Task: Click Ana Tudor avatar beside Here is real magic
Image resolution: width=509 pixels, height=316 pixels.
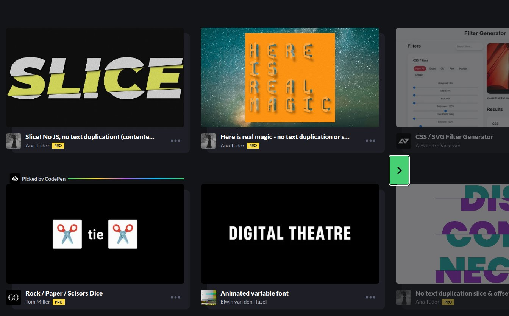Action: click(x=209, y=141)
